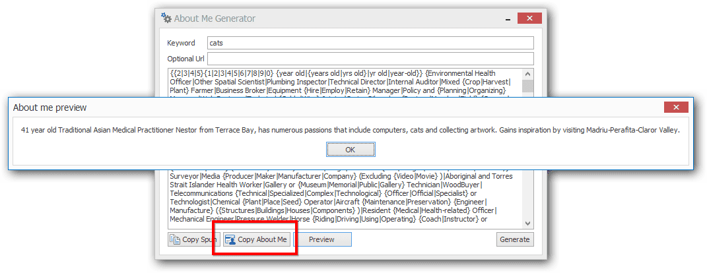Screen dimensions: 707x273
Task: Click the Copy About Me person icon
Action: [230, 239]
